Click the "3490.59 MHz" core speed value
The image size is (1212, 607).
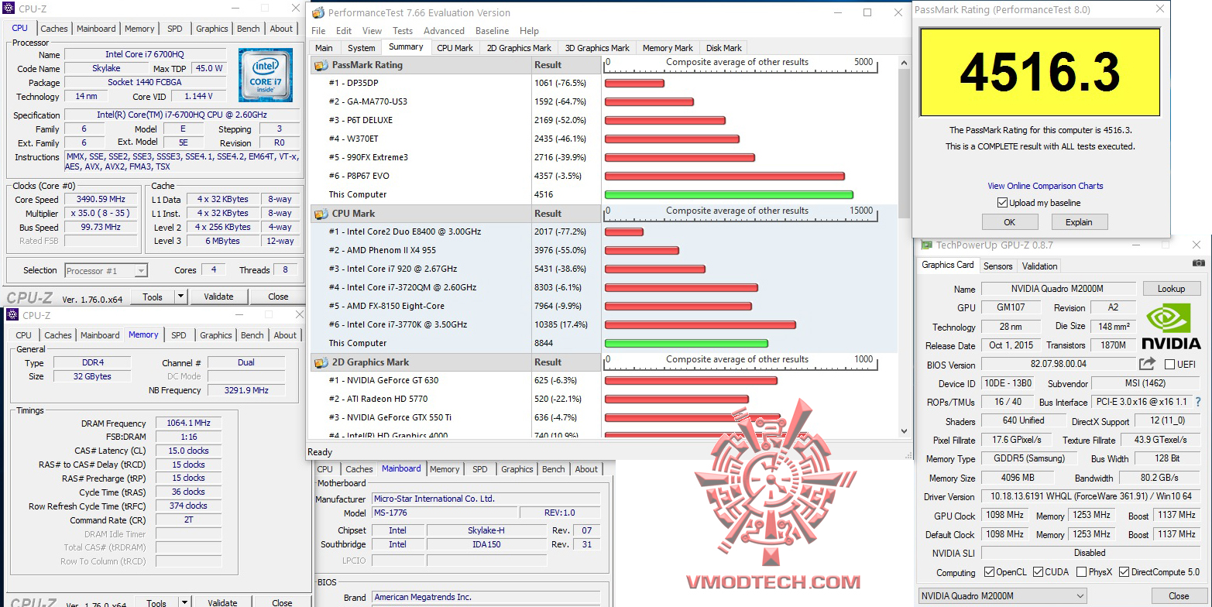click(100, 200)
